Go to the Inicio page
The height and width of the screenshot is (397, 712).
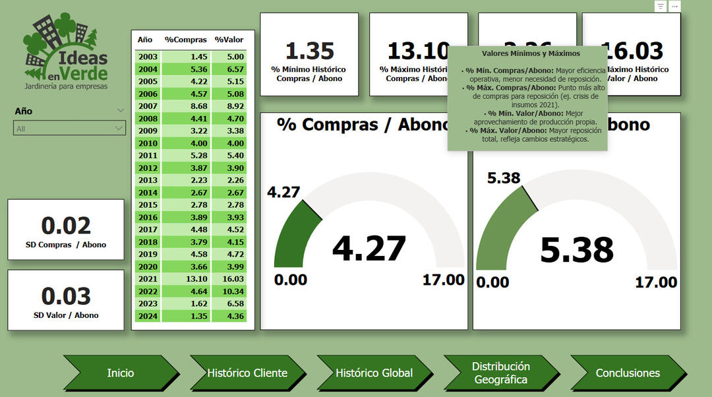(x=121, y=373)
